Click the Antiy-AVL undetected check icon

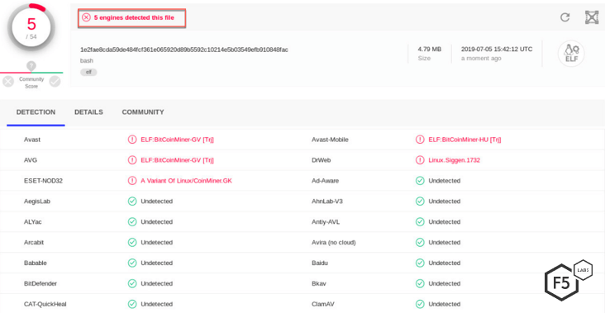pos(420,221)
